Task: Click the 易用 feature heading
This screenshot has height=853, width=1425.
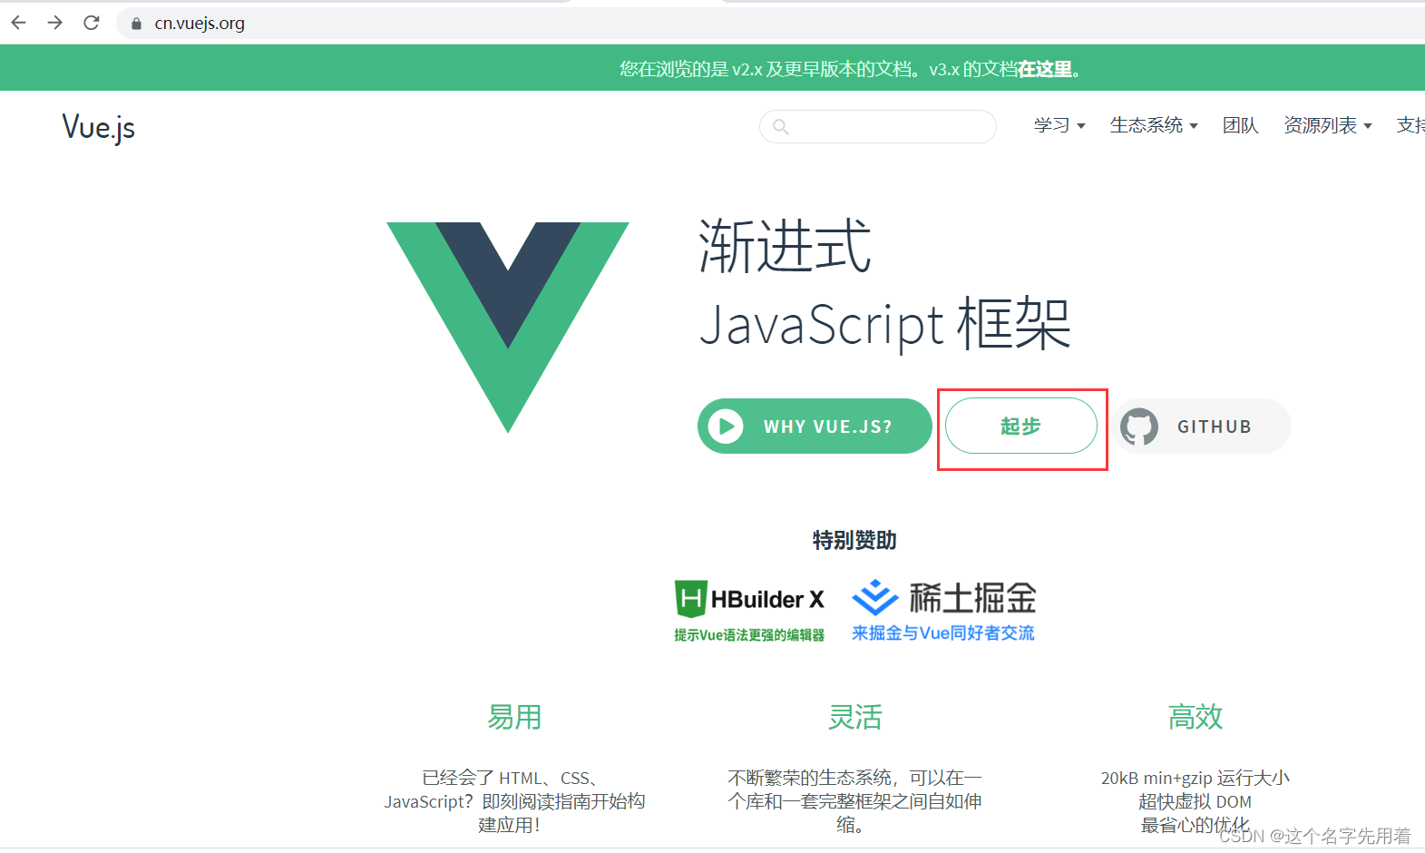Action: 514,717
